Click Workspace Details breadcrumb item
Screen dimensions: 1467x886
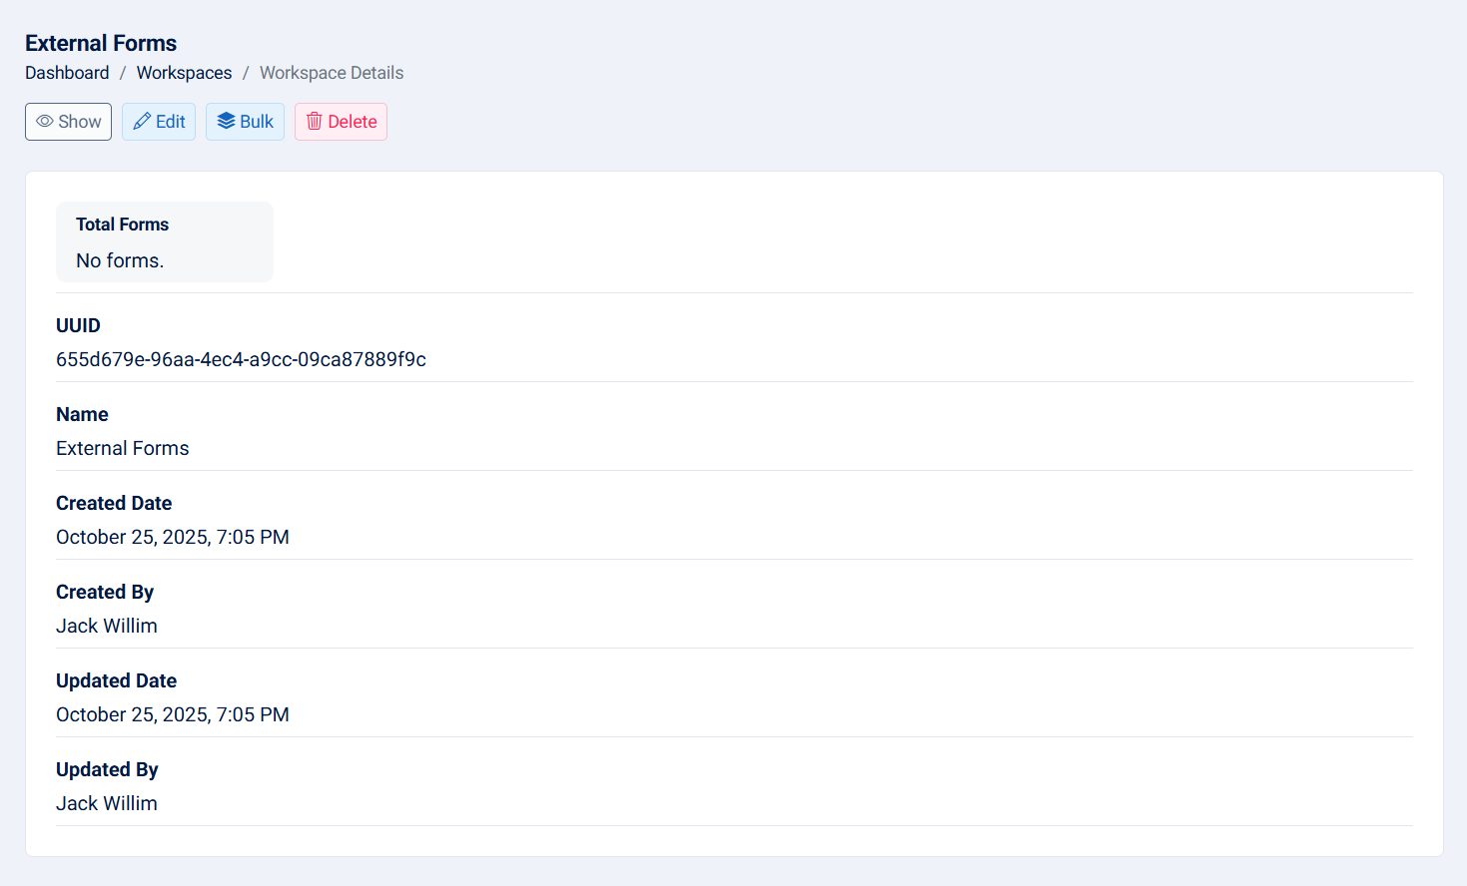tap(332, 73)
